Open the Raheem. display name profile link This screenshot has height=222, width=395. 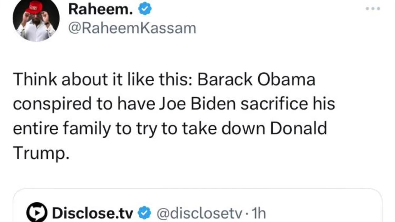pyautogui.click(x=101, y=10)
